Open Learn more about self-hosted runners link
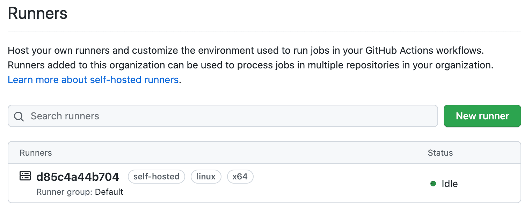This screenshot has height=215, width=531. (x=93, y=80)
